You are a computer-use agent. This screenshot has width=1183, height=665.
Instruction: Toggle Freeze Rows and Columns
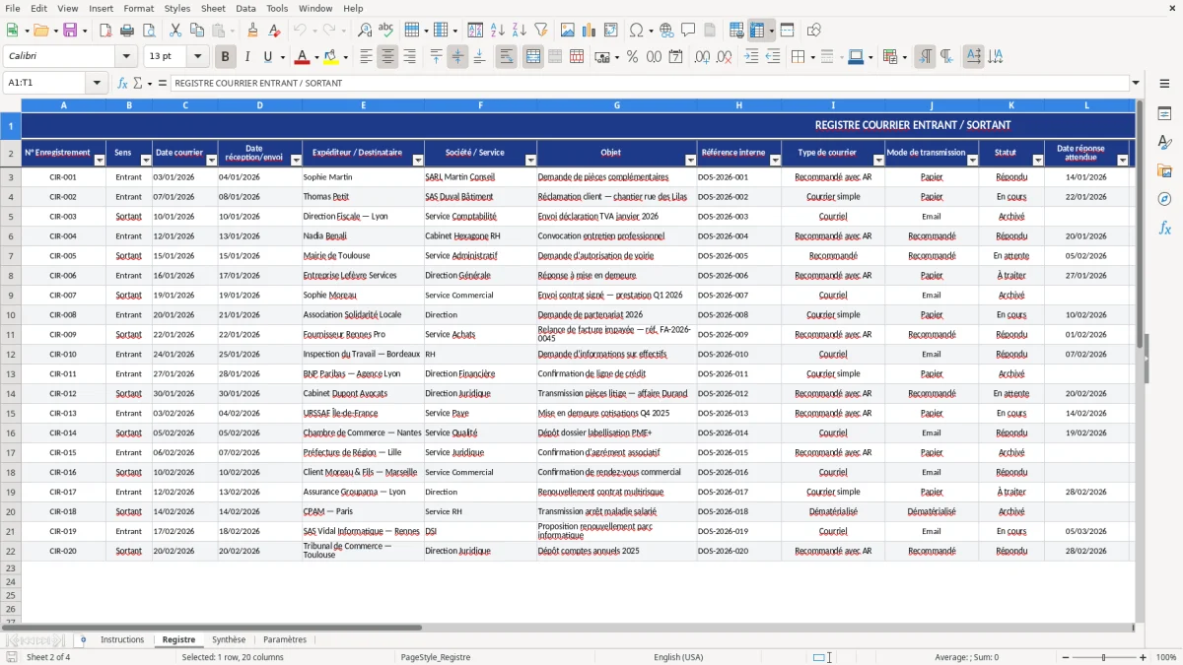pos(758,31)
